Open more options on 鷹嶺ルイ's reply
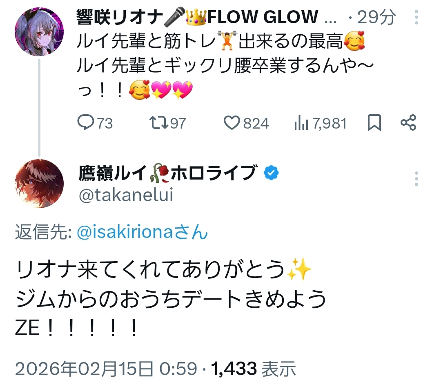Screen dimensions: 441x391 (416, 179)
